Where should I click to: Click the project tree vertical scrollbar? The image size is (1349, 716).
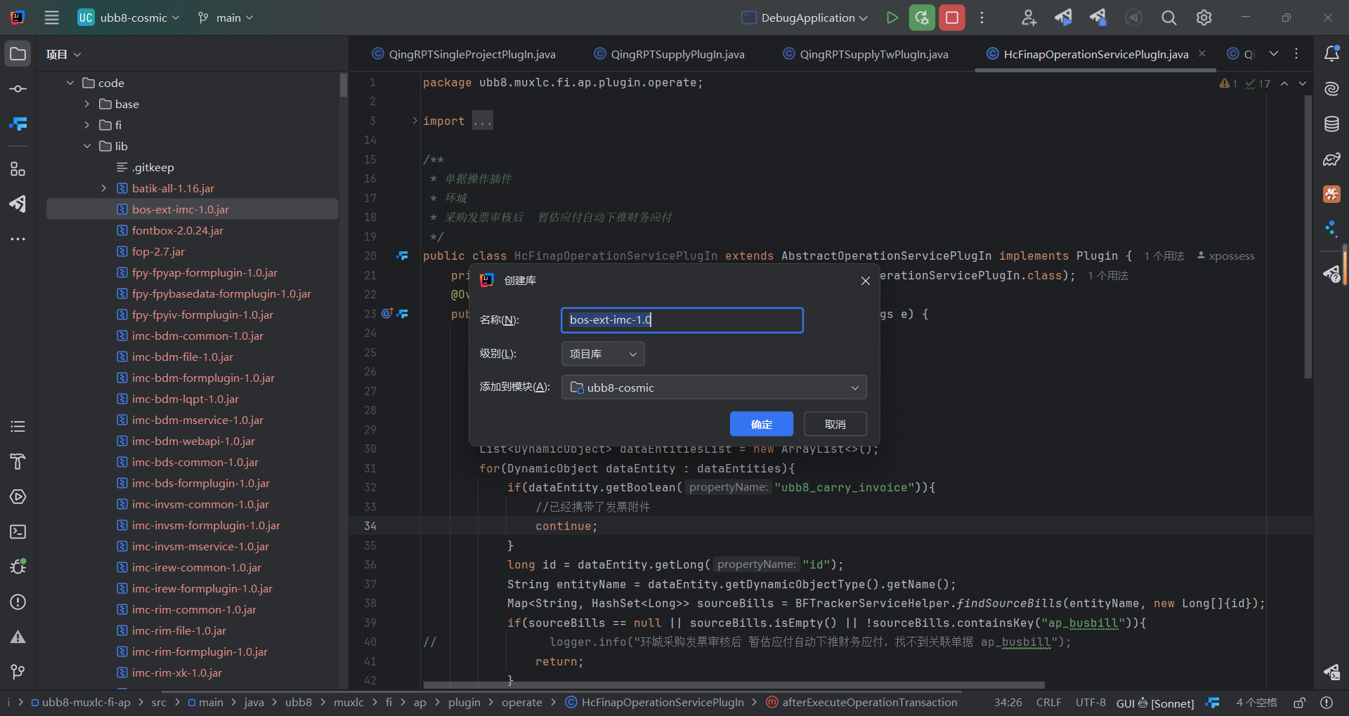344,84
